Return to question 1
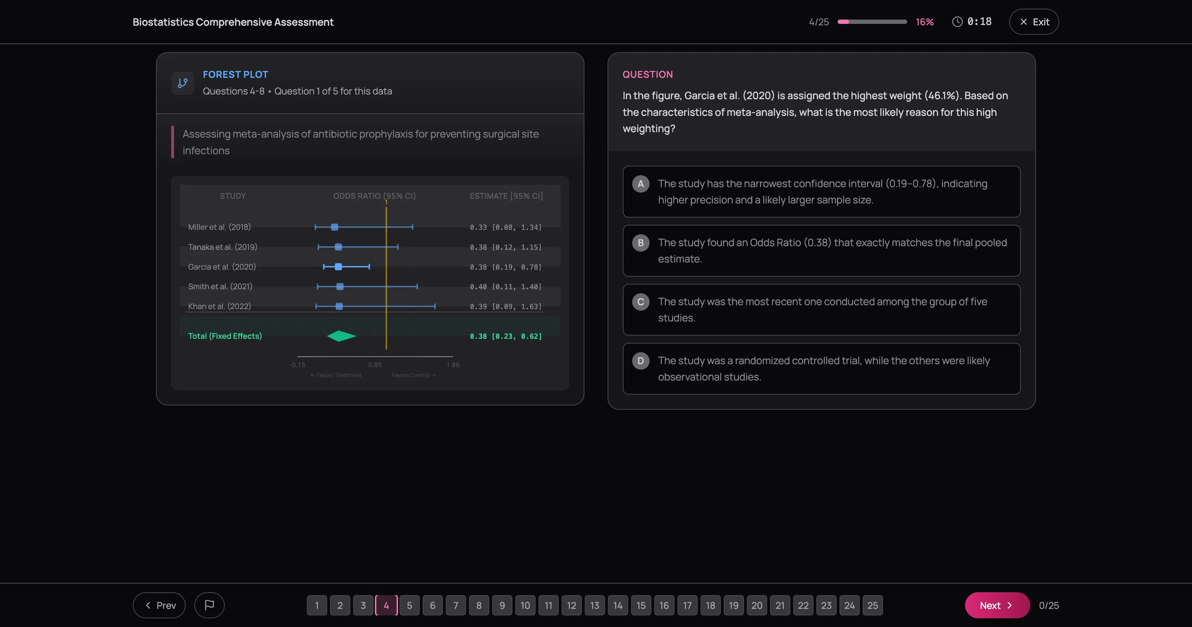The height and width of the screenshot is (627, 1192). [317, 605]
